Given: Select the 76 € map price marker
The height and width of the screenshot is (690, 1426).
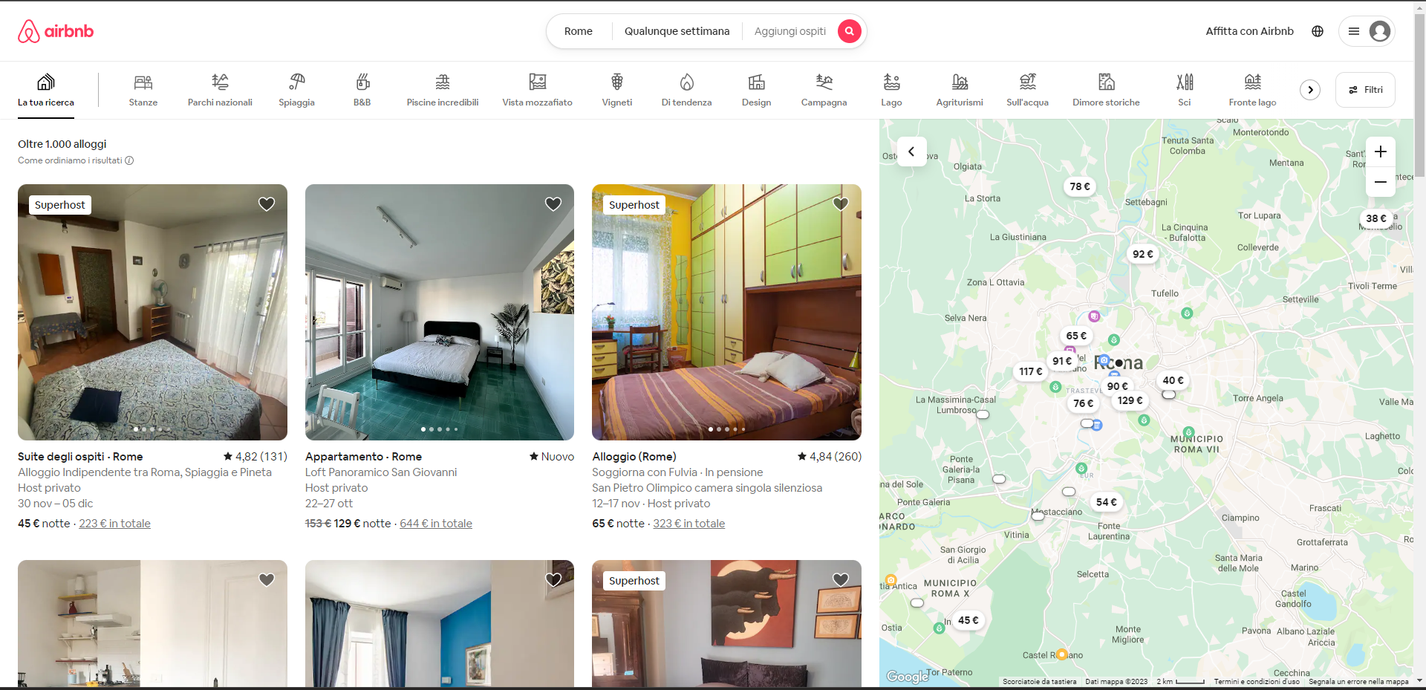Looking at the screenshot, I should pyautogui.click(x=1084, y=403).
